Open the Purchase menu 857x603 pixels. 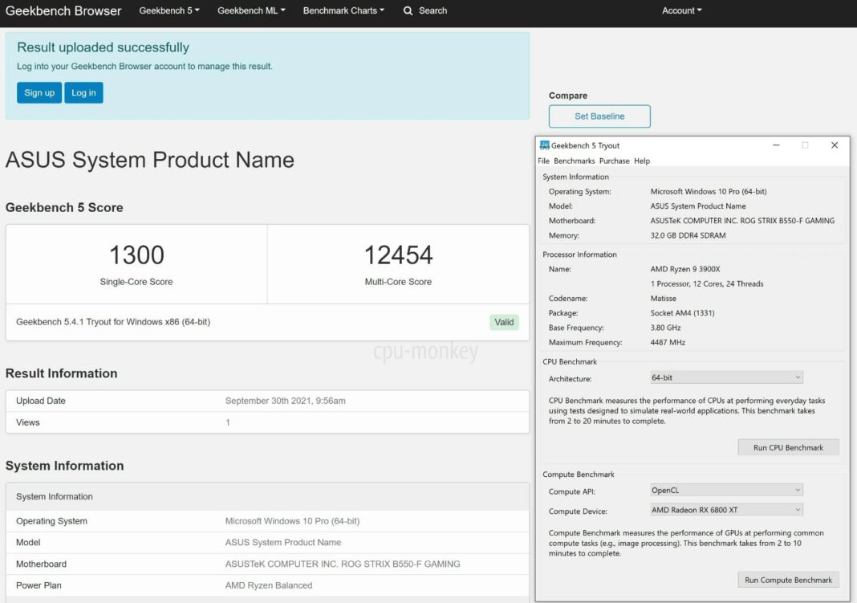pos(615,161)
